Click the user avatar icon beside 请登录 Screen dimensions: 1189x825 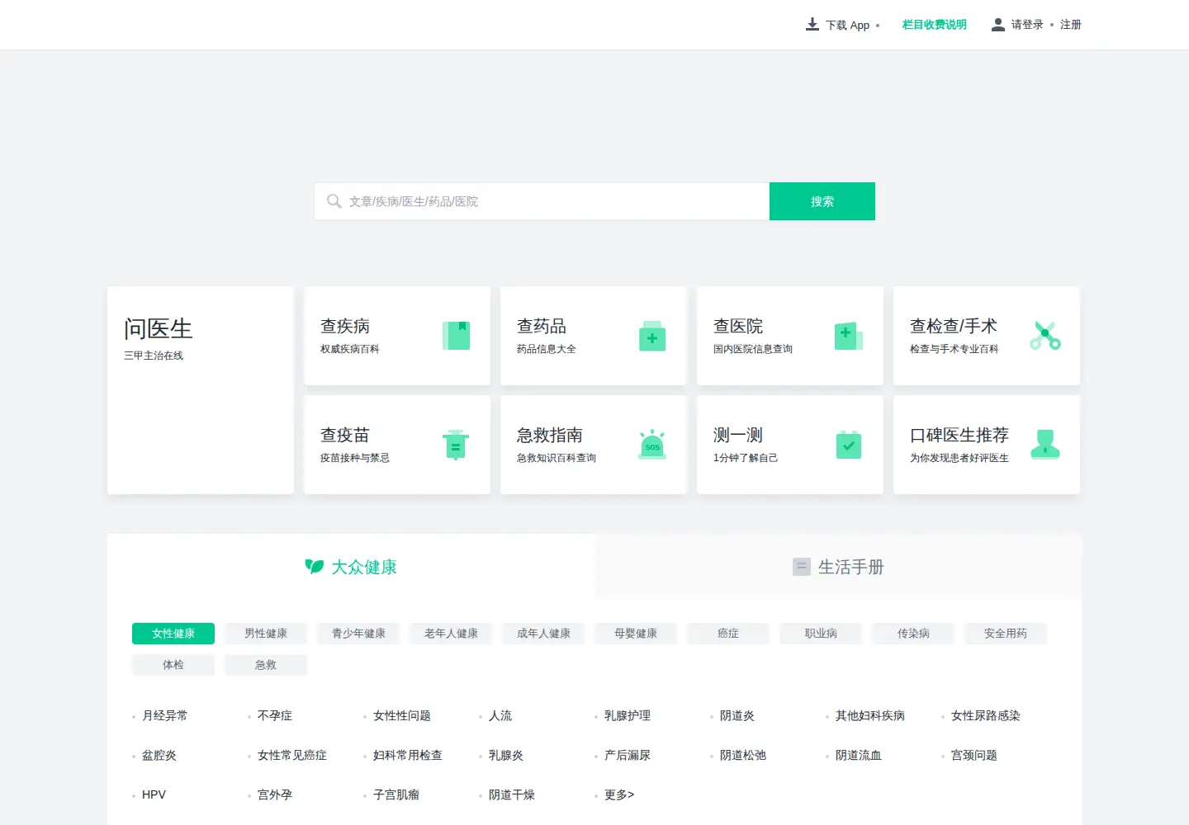(998, 25)
